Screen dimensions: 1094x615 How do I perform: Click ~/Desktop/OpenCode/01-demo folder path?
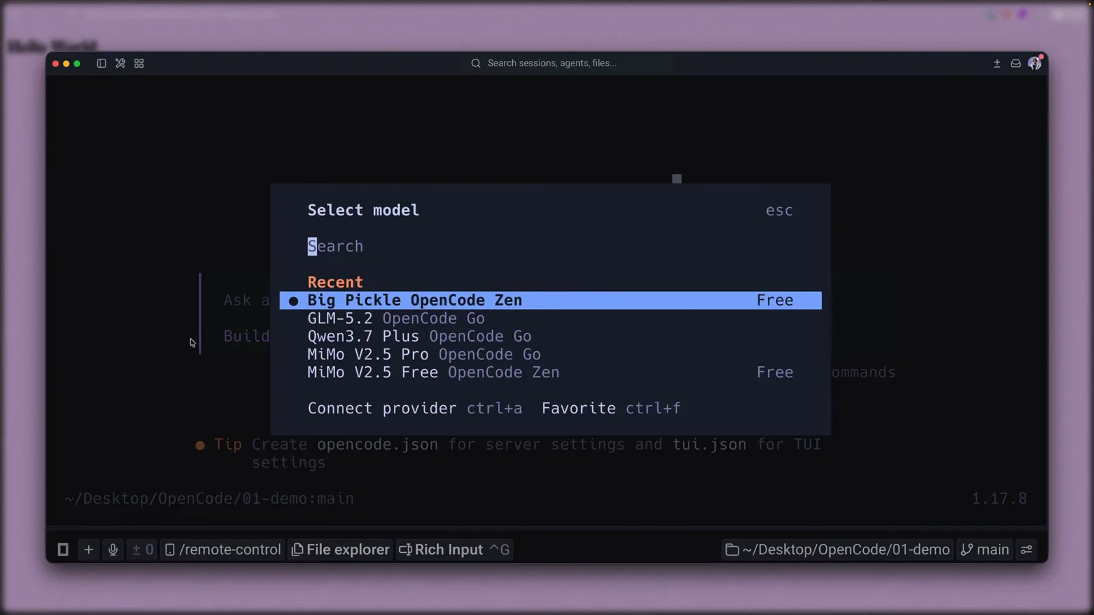[x=838, y=549]
